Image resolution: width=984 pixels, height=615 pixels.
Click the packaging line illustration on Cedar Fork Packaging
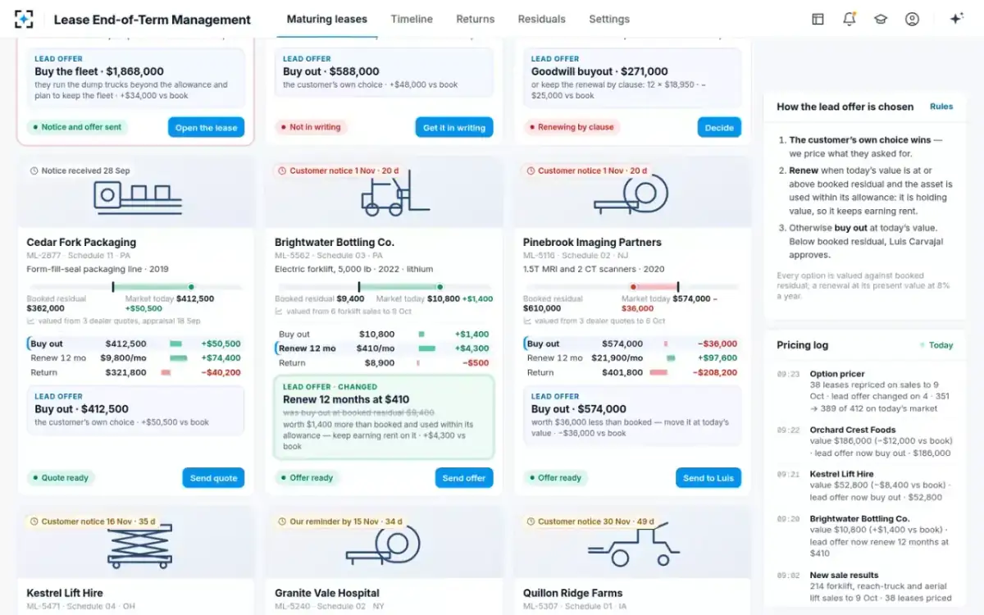[x=137, y=199]
